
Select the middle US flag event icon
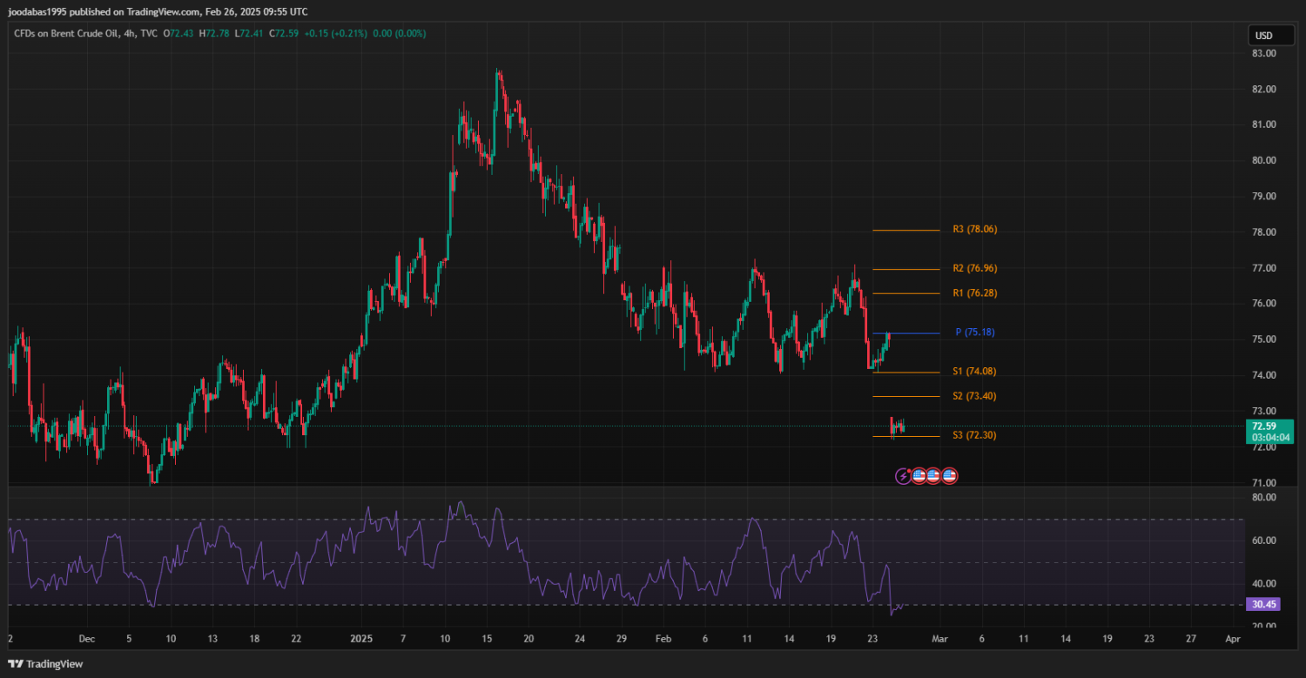933,476
